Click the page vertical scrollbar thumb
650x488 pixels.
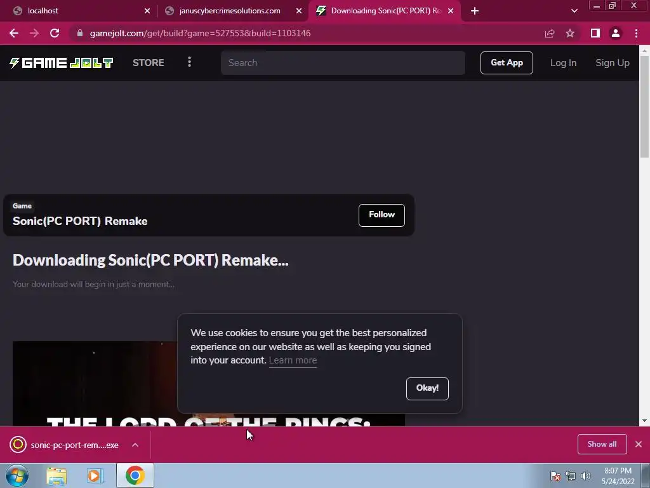tap(644, 106)
